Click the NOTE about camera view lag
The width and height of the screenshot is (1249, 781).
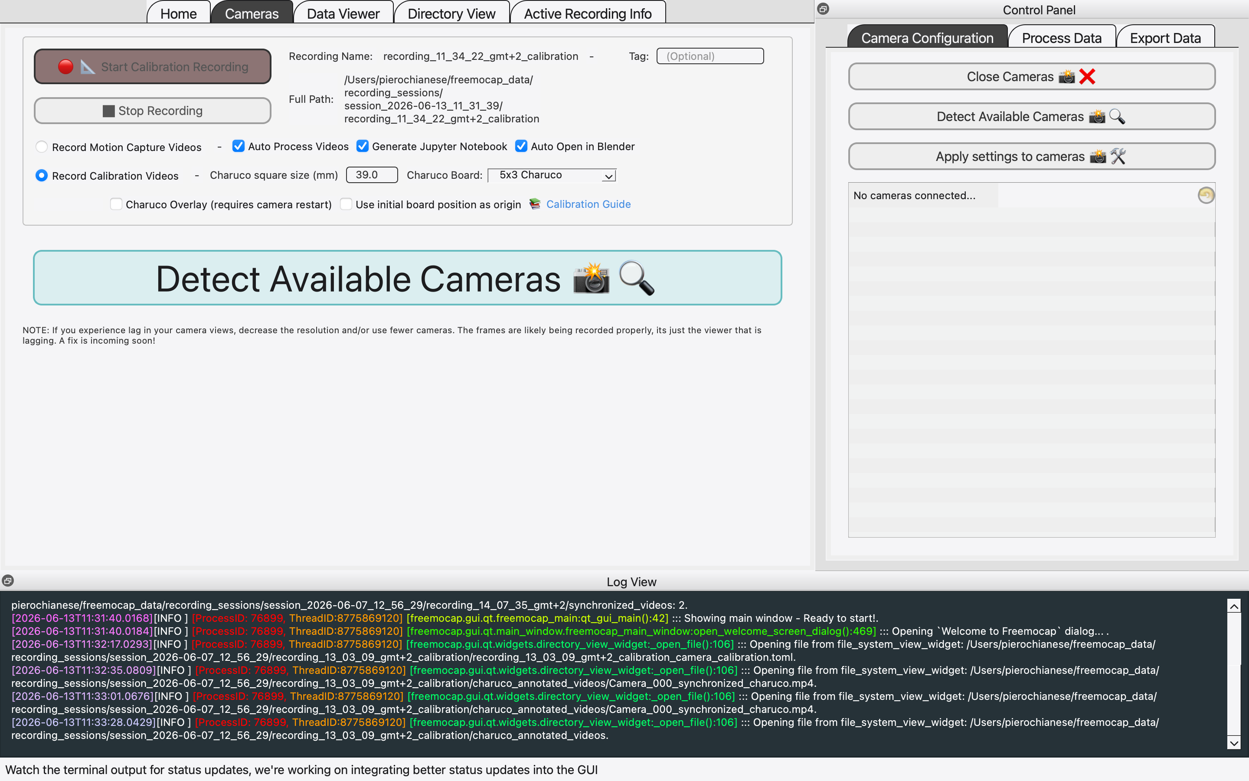[x=392, y=335]
